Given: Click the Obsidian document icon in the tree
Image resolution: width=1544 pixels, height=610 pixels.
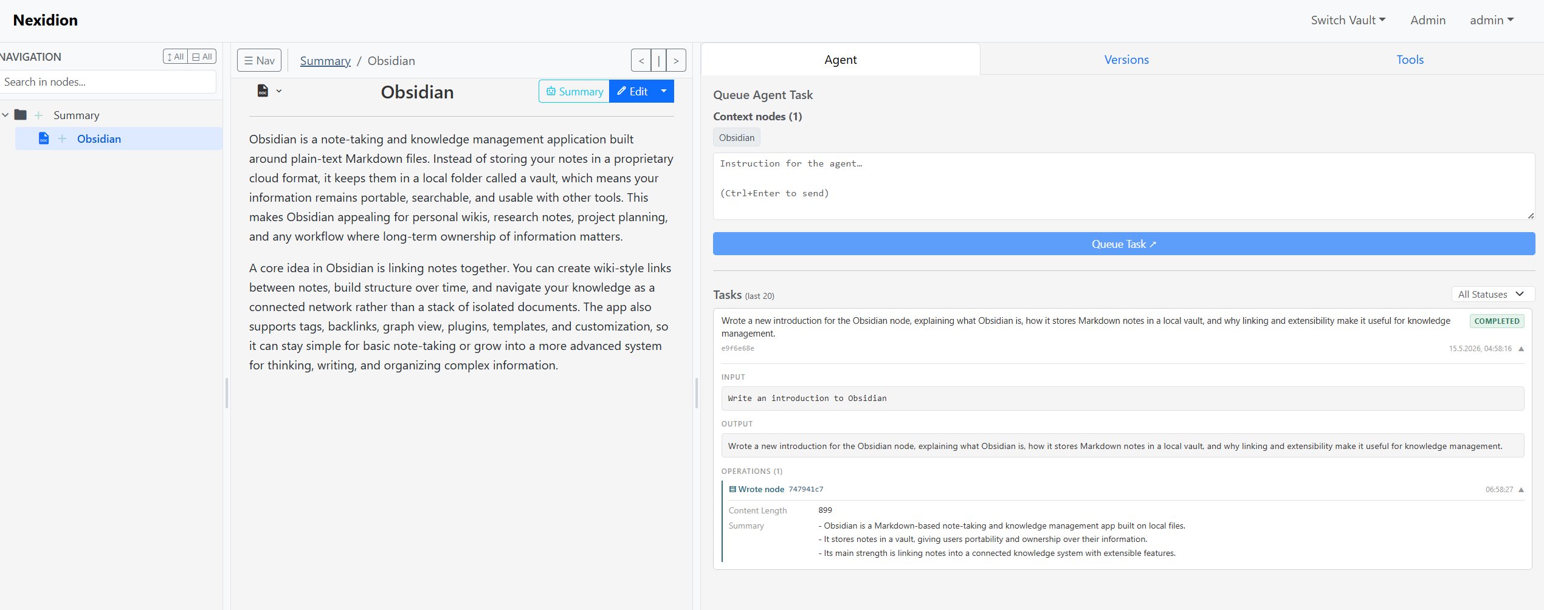Looking at the screenshot, I should tap(44, 139).
